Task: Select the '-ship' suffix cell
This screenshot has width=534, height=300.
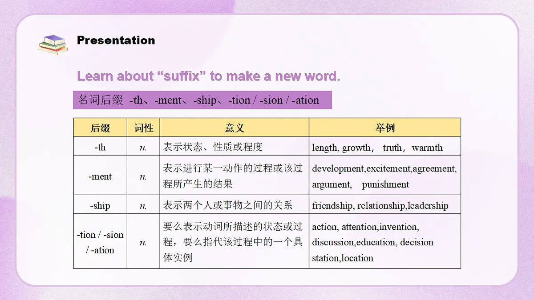Action: (100, 204)
